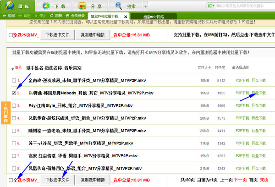Expand the orange 热门推荐 side panel
This screenshot has width=275, height=187.
pos(5,113)
